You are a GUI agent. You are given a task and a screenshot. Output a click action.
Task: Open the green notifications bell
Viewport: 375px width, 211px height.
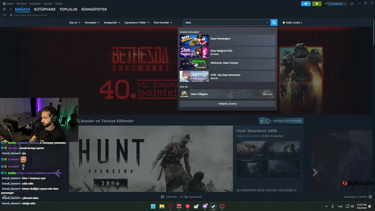click(x=316, y=4)
